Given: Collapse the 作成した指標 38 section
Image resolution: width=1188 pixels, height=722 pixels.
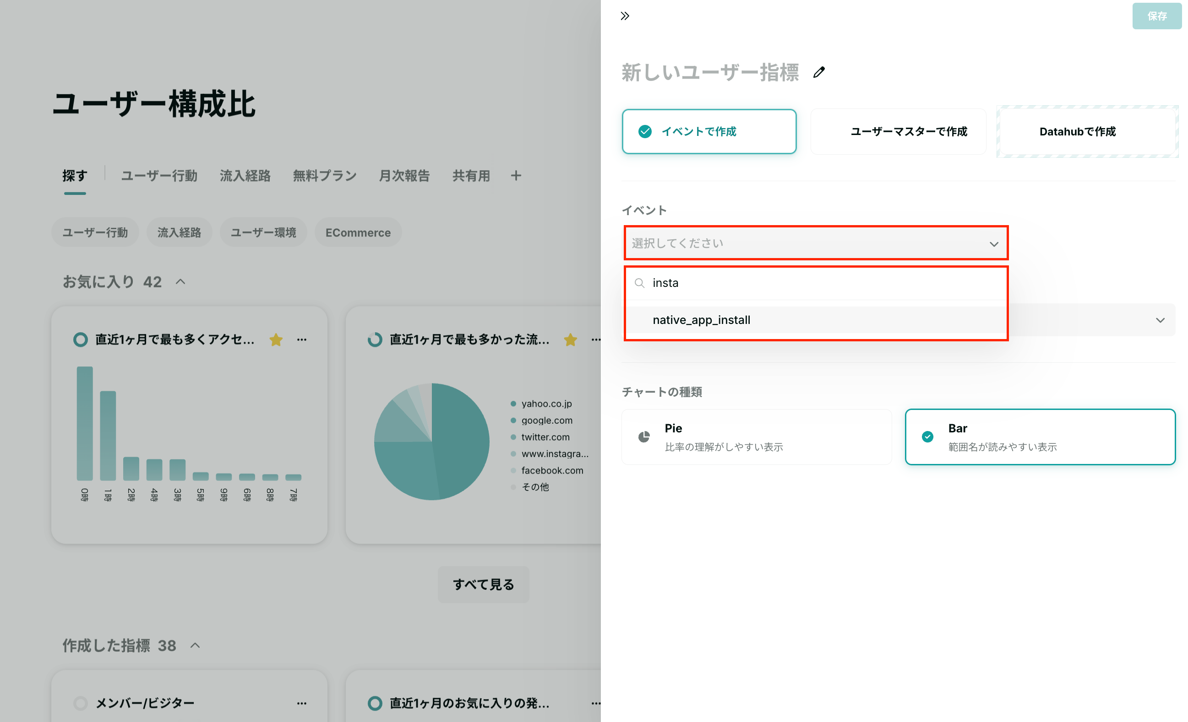Looking at the screenshot, I should (195, 646).
